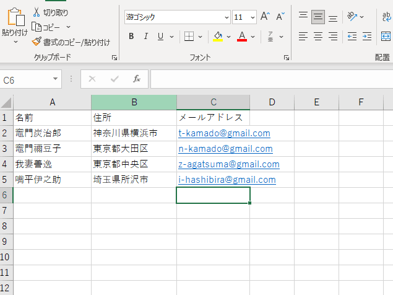This screenshot has height=295, width=393.
Task: Click the text orientation icon
Action: tap(352, 17)
